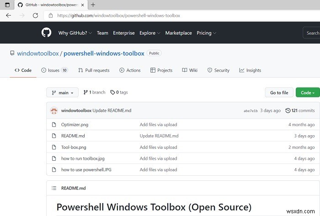Open the green Code dropdown
Viewport: 320px width, 216px height.
point(307,93)
